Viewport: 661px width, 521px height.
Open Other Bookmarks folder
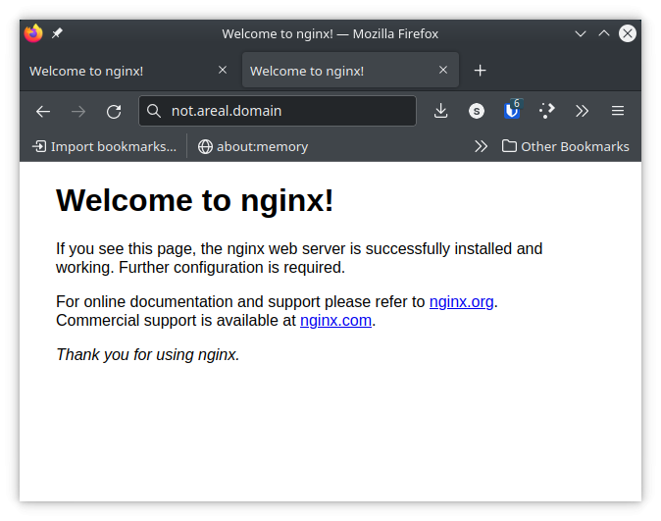pos(565,146)
